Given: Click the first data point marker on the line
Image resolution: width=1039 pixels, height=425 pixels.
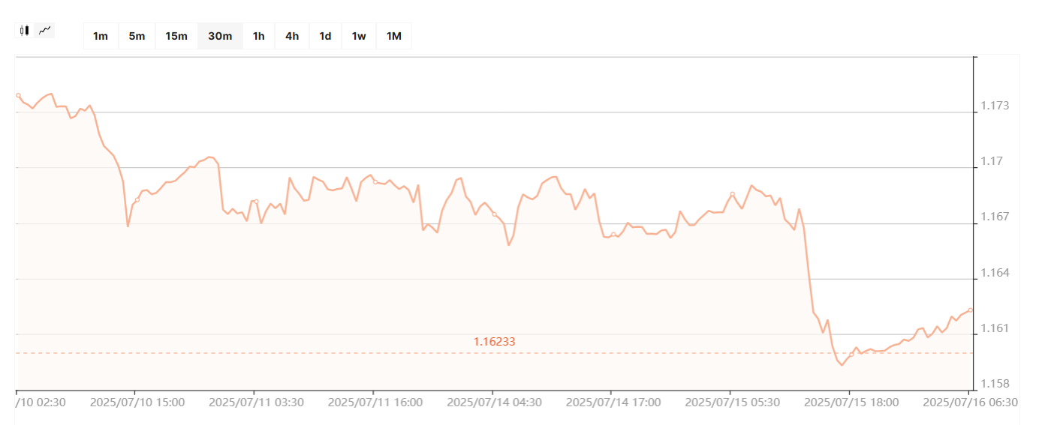Looking at the screenshot, I should (x=18, y=95).
